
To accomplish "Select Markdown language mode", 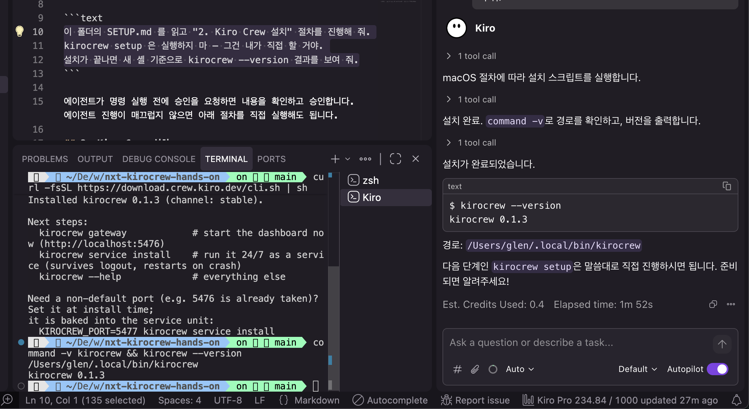I will click(317, 400).
